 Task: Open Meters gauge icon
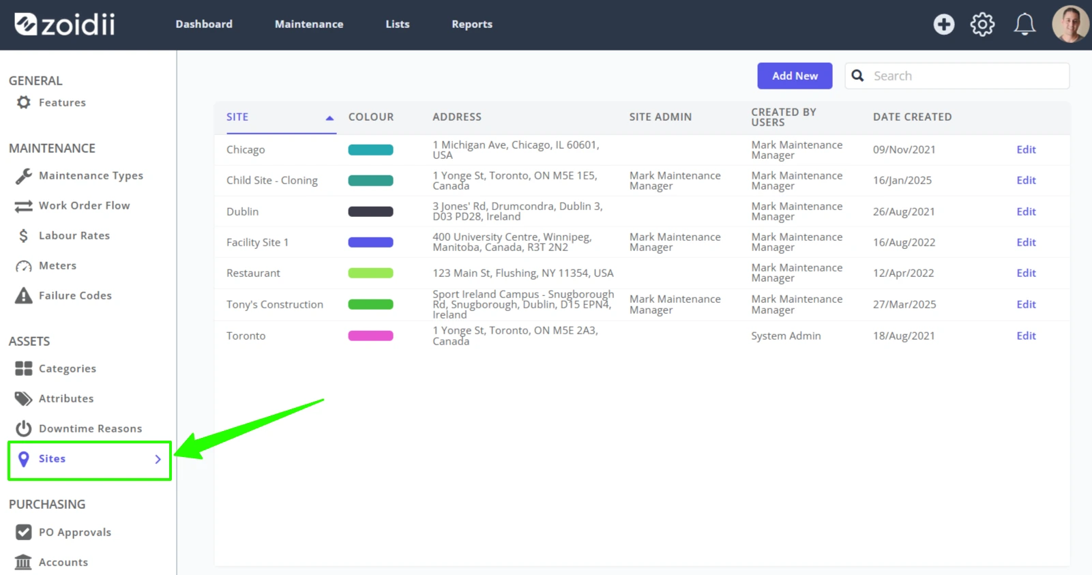[x=24, y=266]
